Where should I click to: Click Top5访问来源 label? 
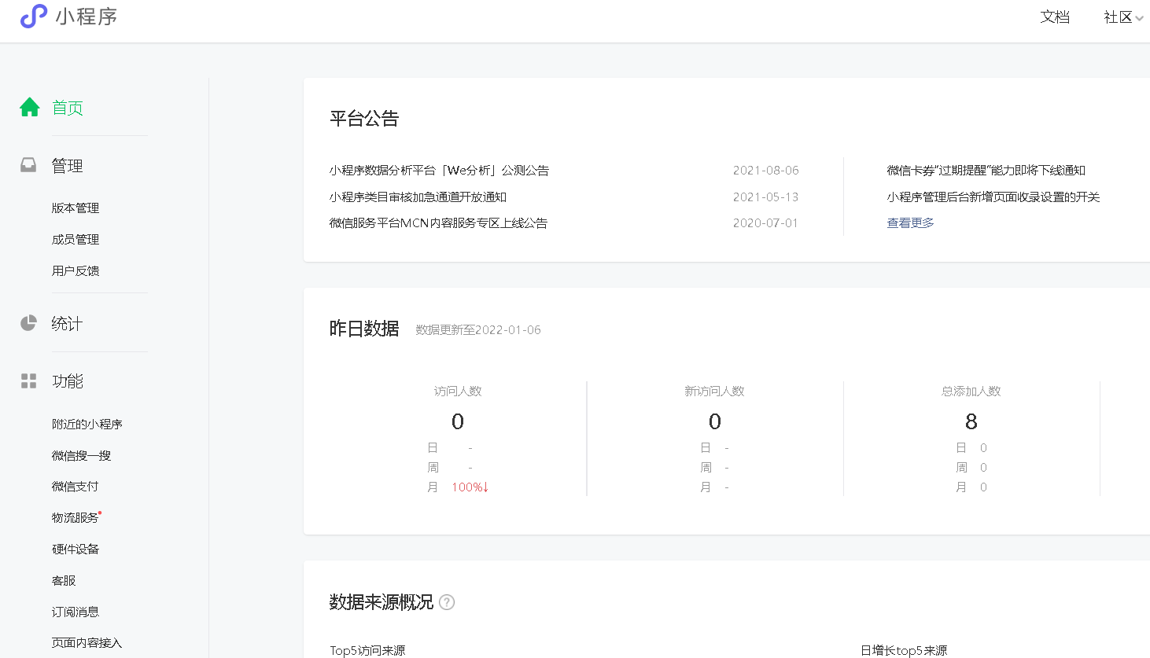click(367, 650)
